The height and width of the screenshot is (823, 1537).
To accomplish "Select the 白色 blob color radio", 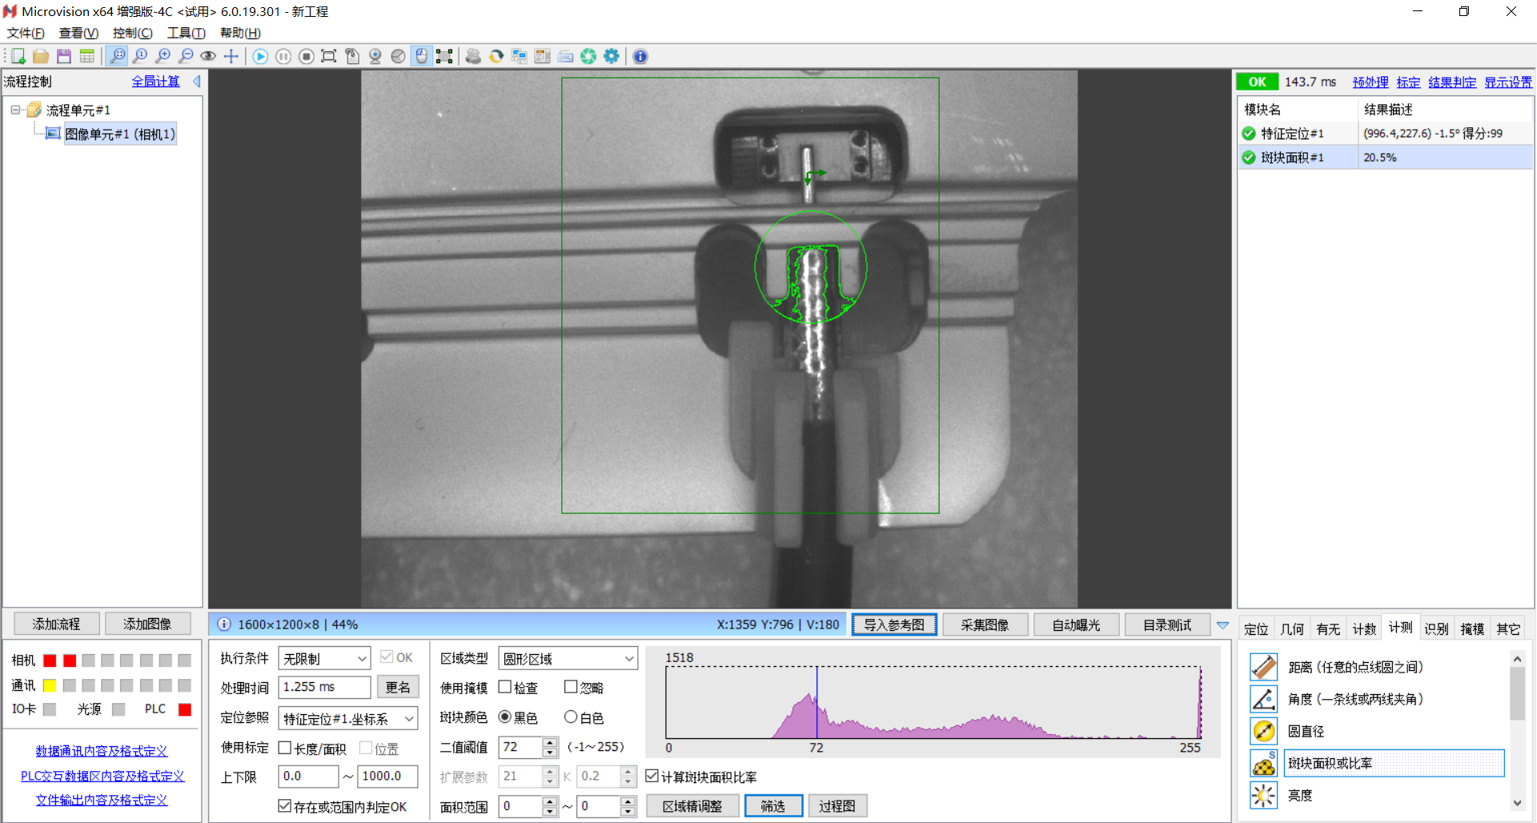I will [x=571, y=717].
